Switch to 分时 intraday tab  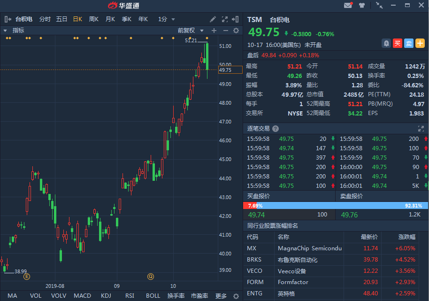45,19
